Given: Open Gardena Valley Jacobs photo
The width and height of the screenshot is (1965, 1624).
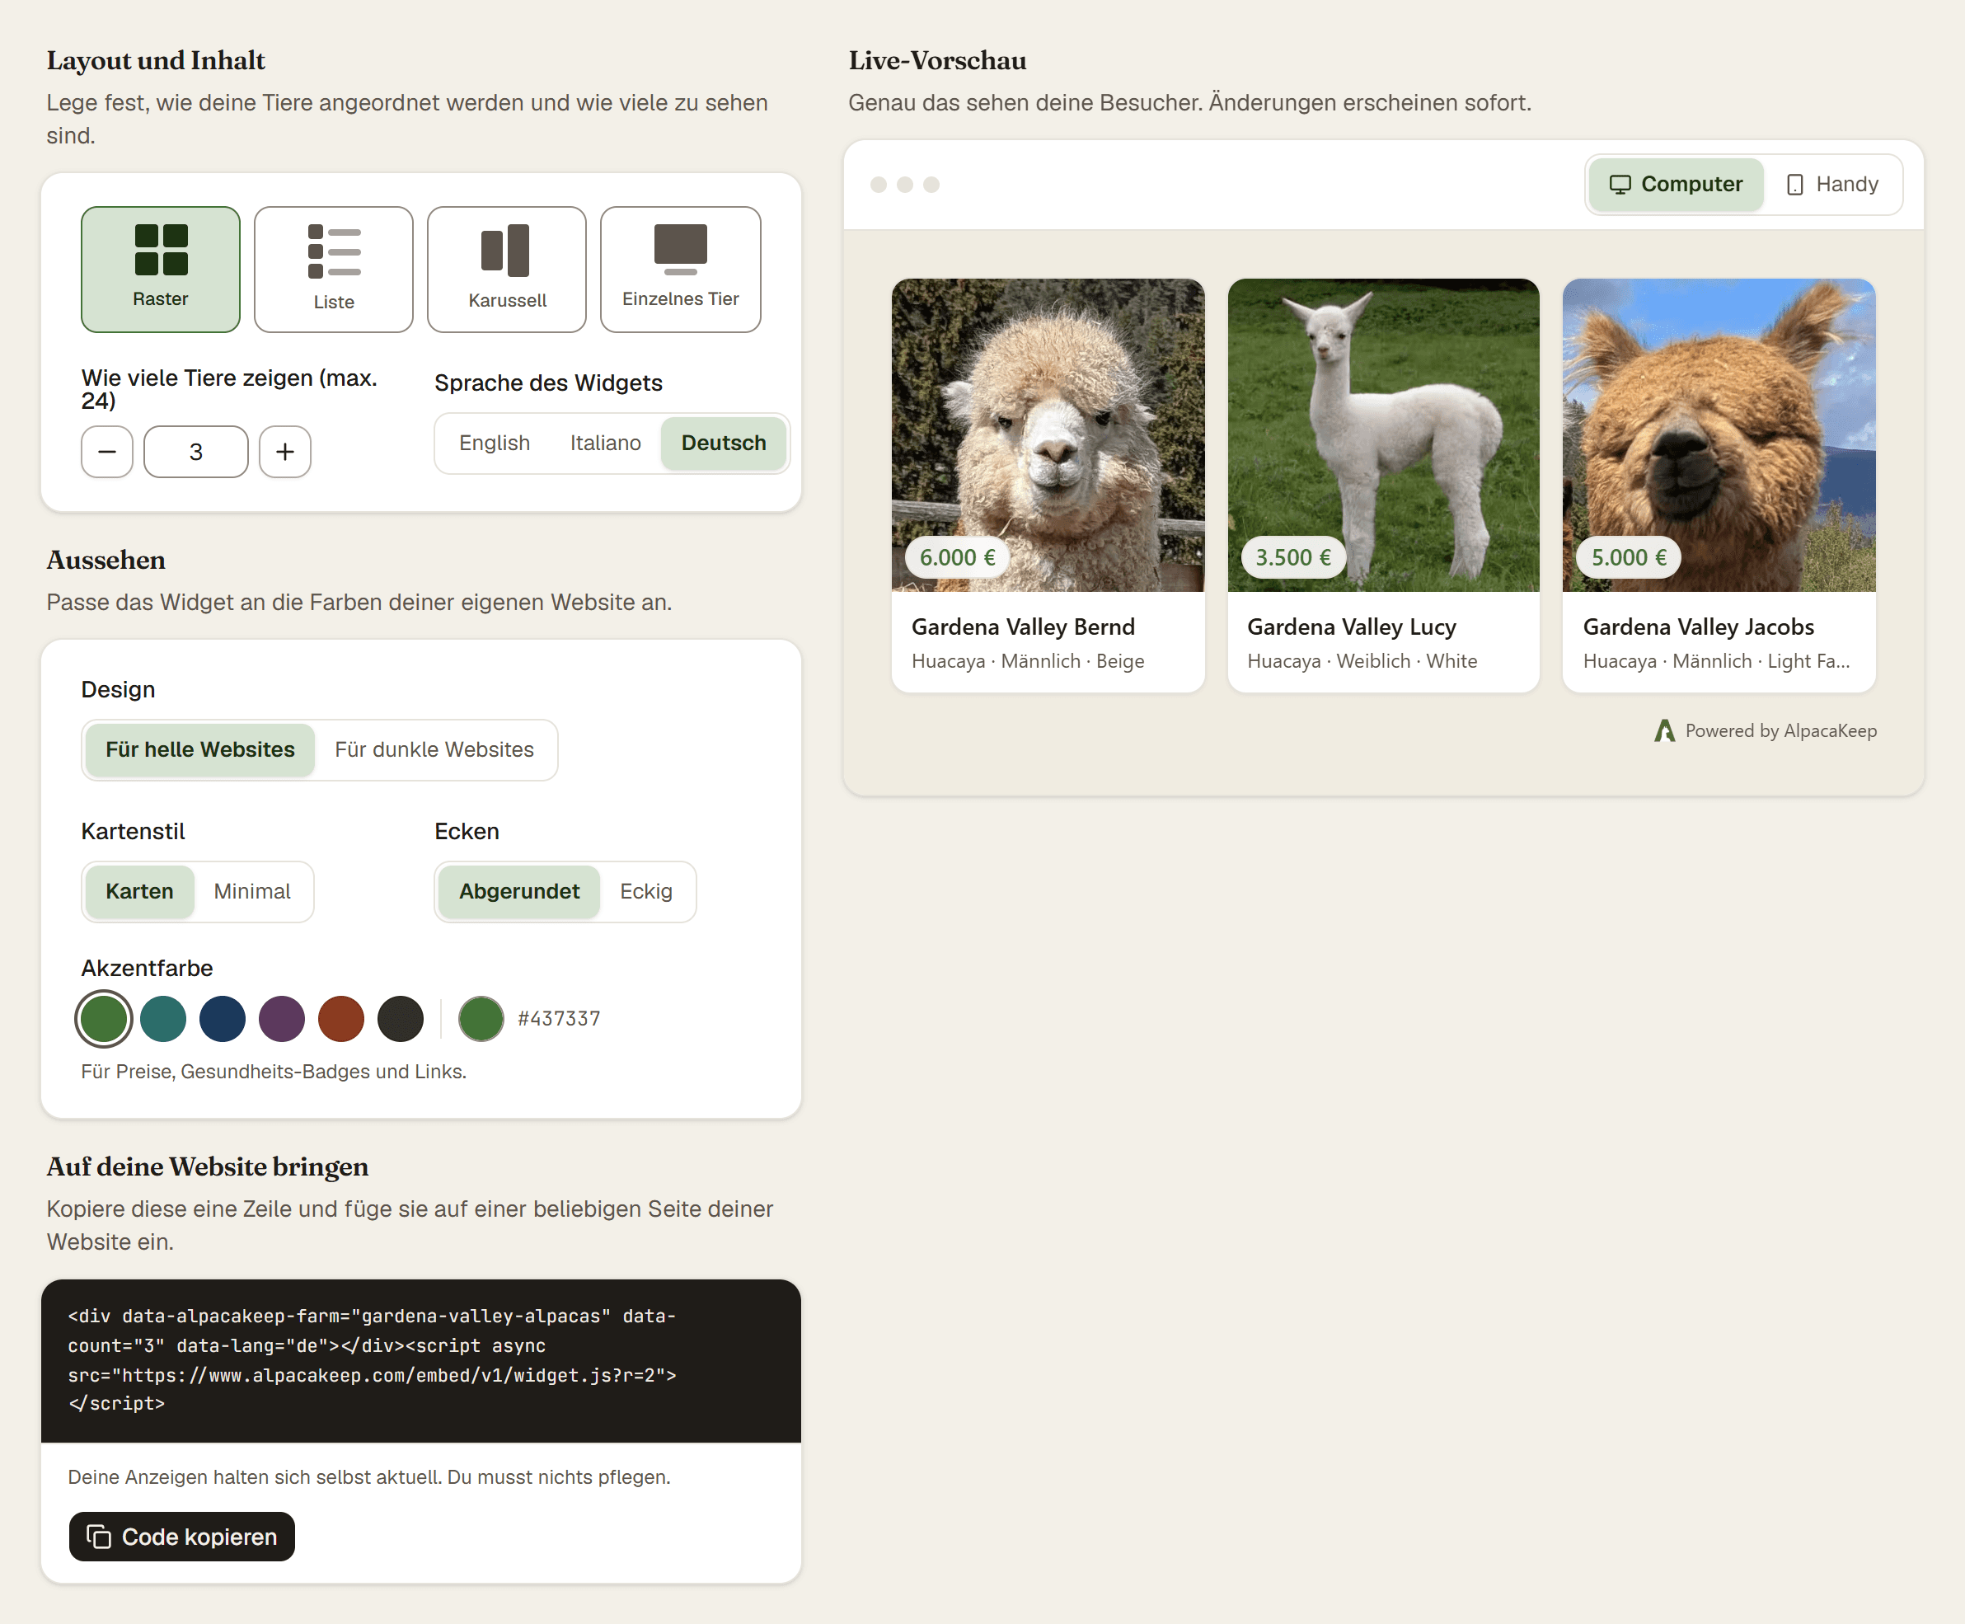Looking at the screenshot, I should 1719,435.
